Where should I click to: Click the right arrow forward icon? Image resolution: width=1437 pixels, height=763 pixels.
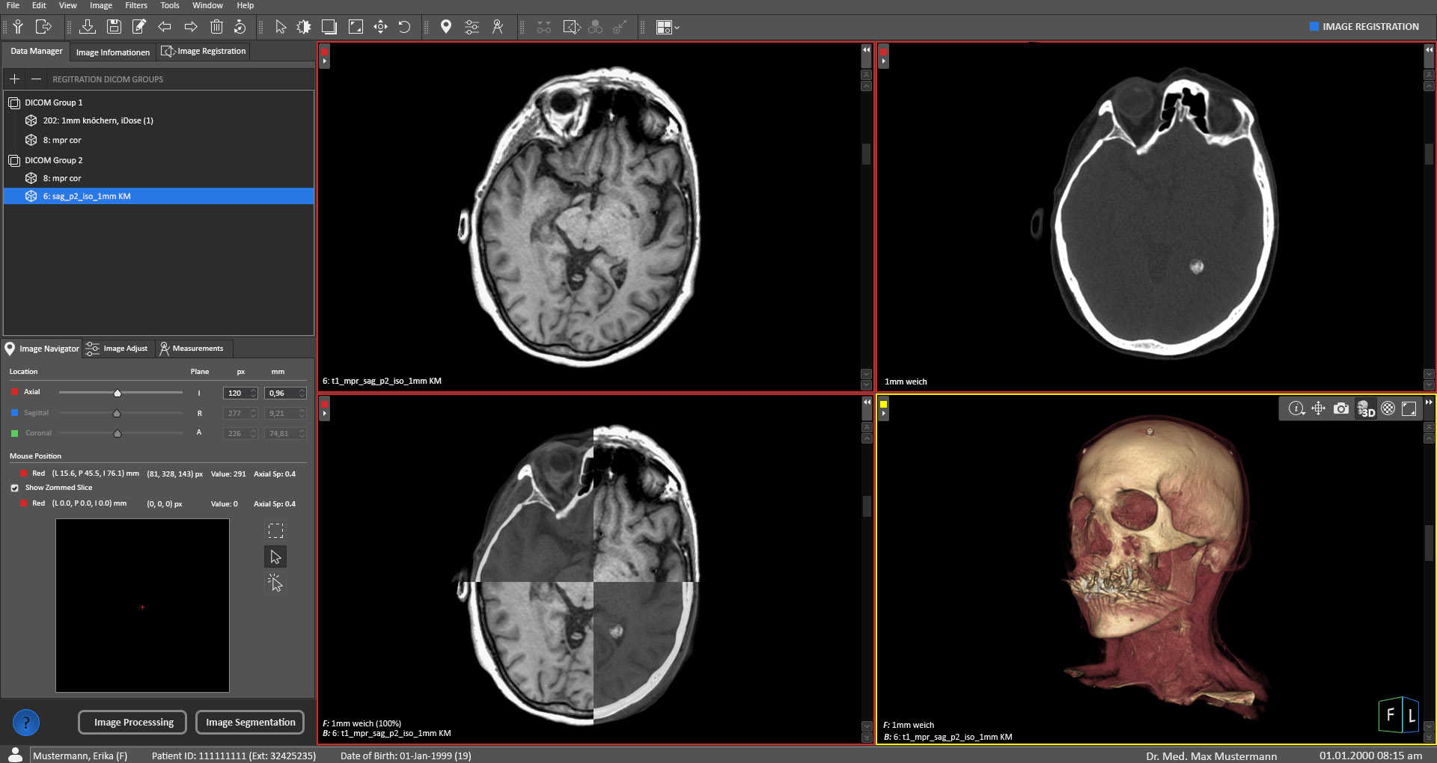[191, 27]
